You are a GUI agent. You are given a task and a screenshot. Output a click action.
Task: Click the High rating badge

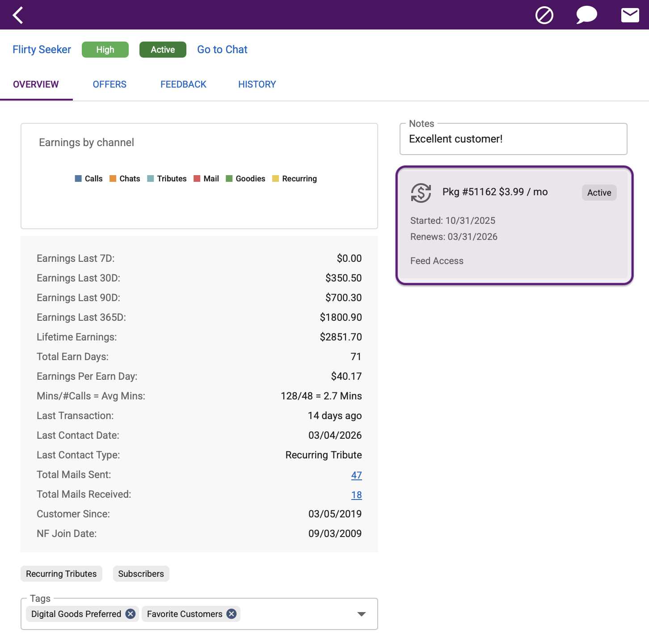coord(105,50)
